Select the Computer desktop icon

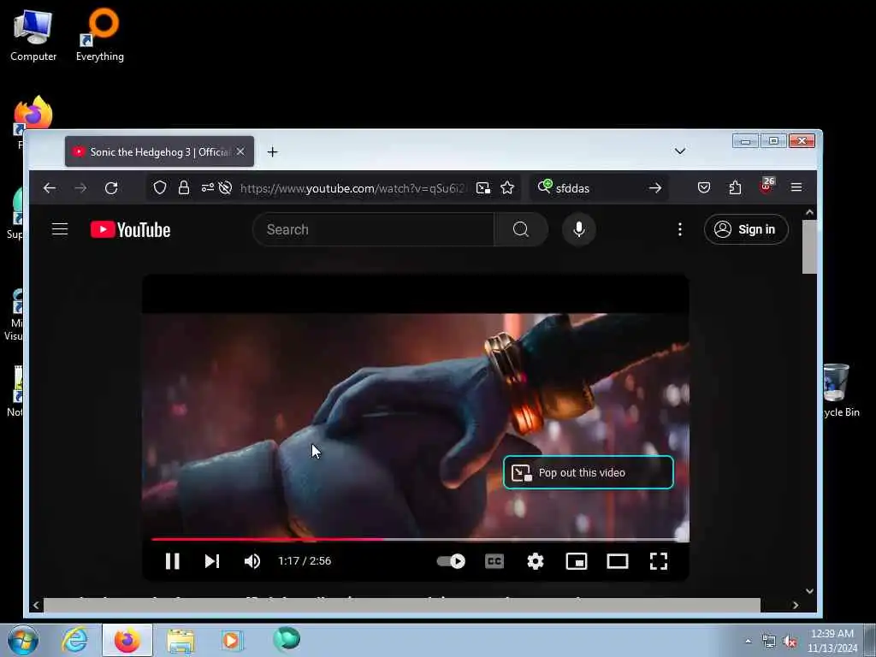click(x=33, y=36)
